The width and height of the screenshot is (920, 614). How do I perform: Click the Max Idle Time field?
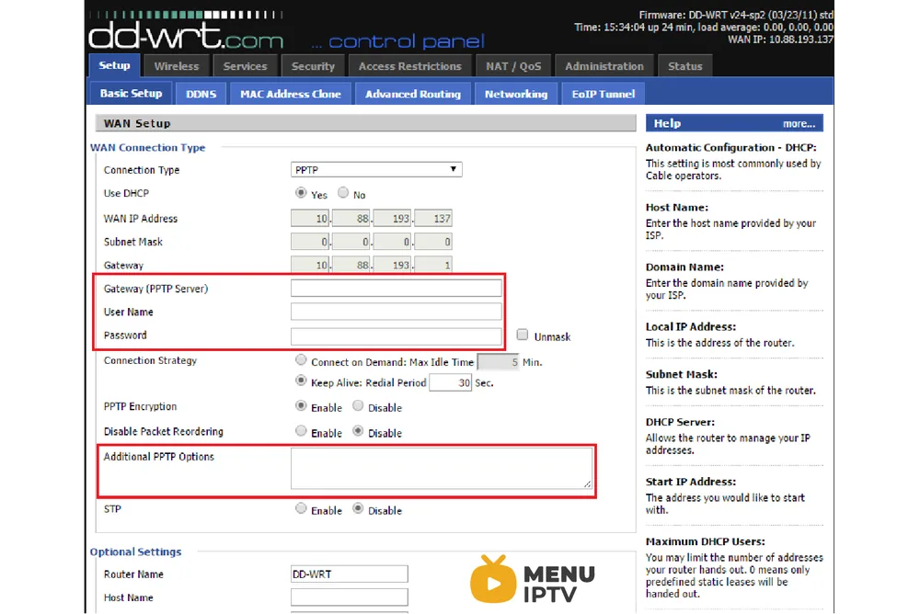coord(498,362)
